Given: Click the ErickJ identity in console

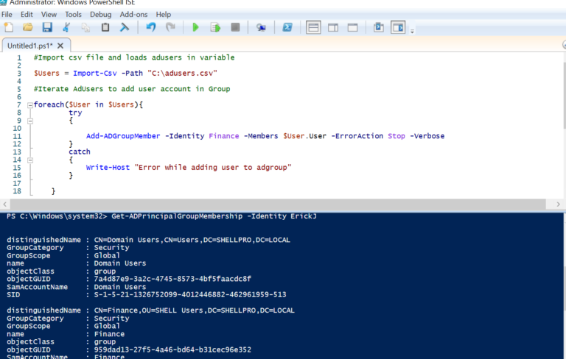Looking at the screenshot, I should [304, 216].
